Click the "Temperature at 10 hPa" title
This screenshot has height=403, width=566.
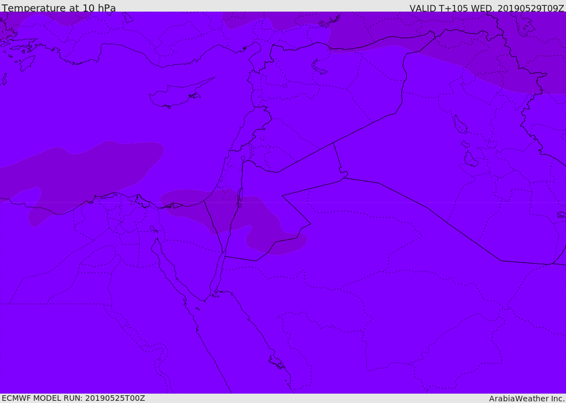tap(59, 8)
